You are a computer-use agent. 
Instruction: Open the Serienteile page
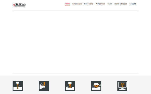[89, 4]
